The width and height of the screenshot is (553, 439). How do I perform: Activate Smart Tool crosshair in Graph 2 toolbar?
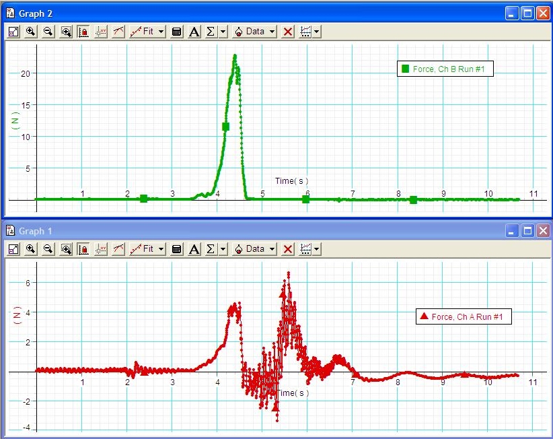[x=101, y=32]
